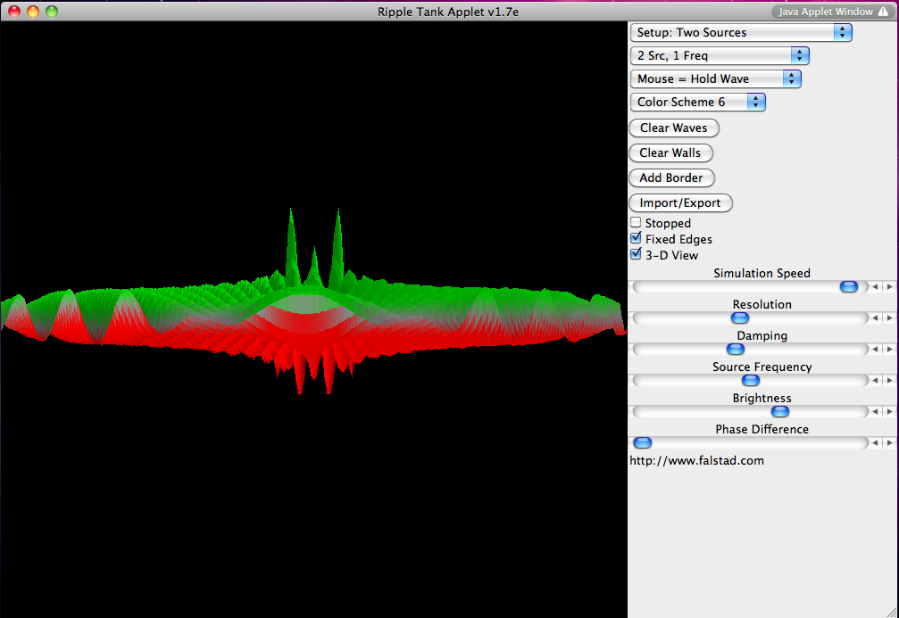Disable the 3-D View checkbox
Image resolution: width=899 pixels, height=618 pixels.
click(x=636, y=254)
